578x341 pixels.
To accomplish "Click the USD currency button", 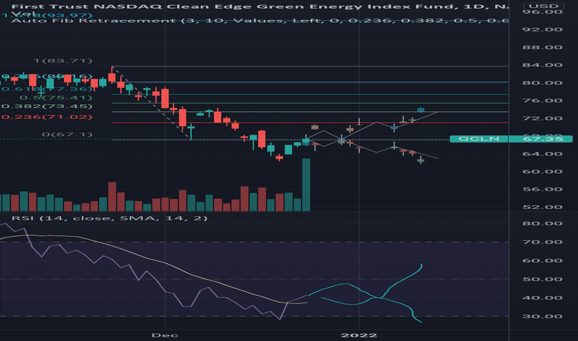I will 543,6.
